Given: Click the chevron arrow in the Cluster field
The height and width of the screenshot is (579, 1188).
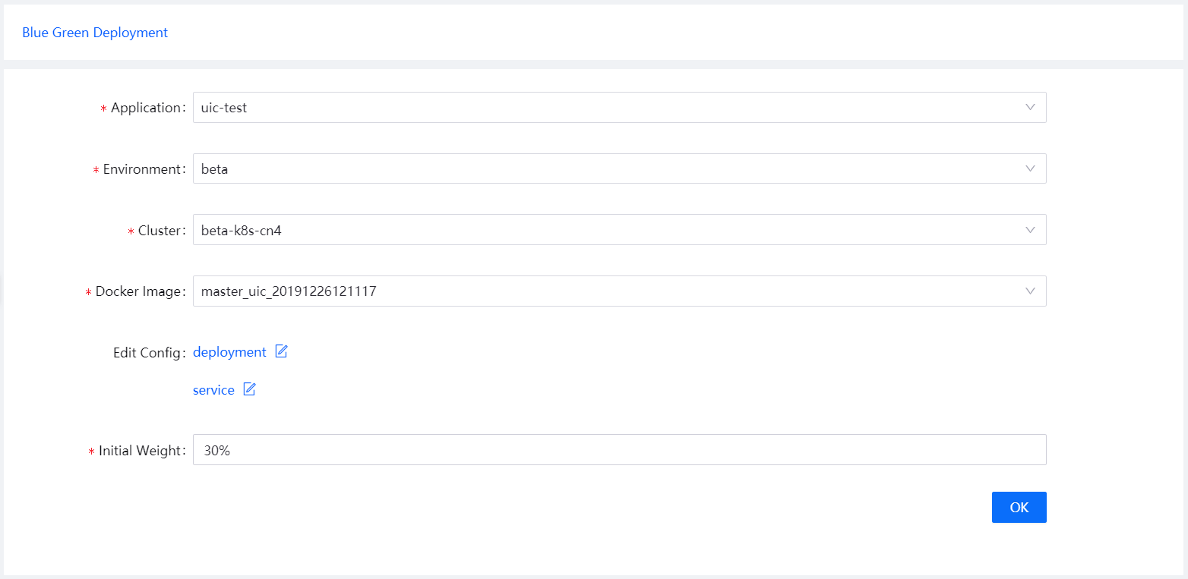Looking at the screenshot, I should (1030, 229).
